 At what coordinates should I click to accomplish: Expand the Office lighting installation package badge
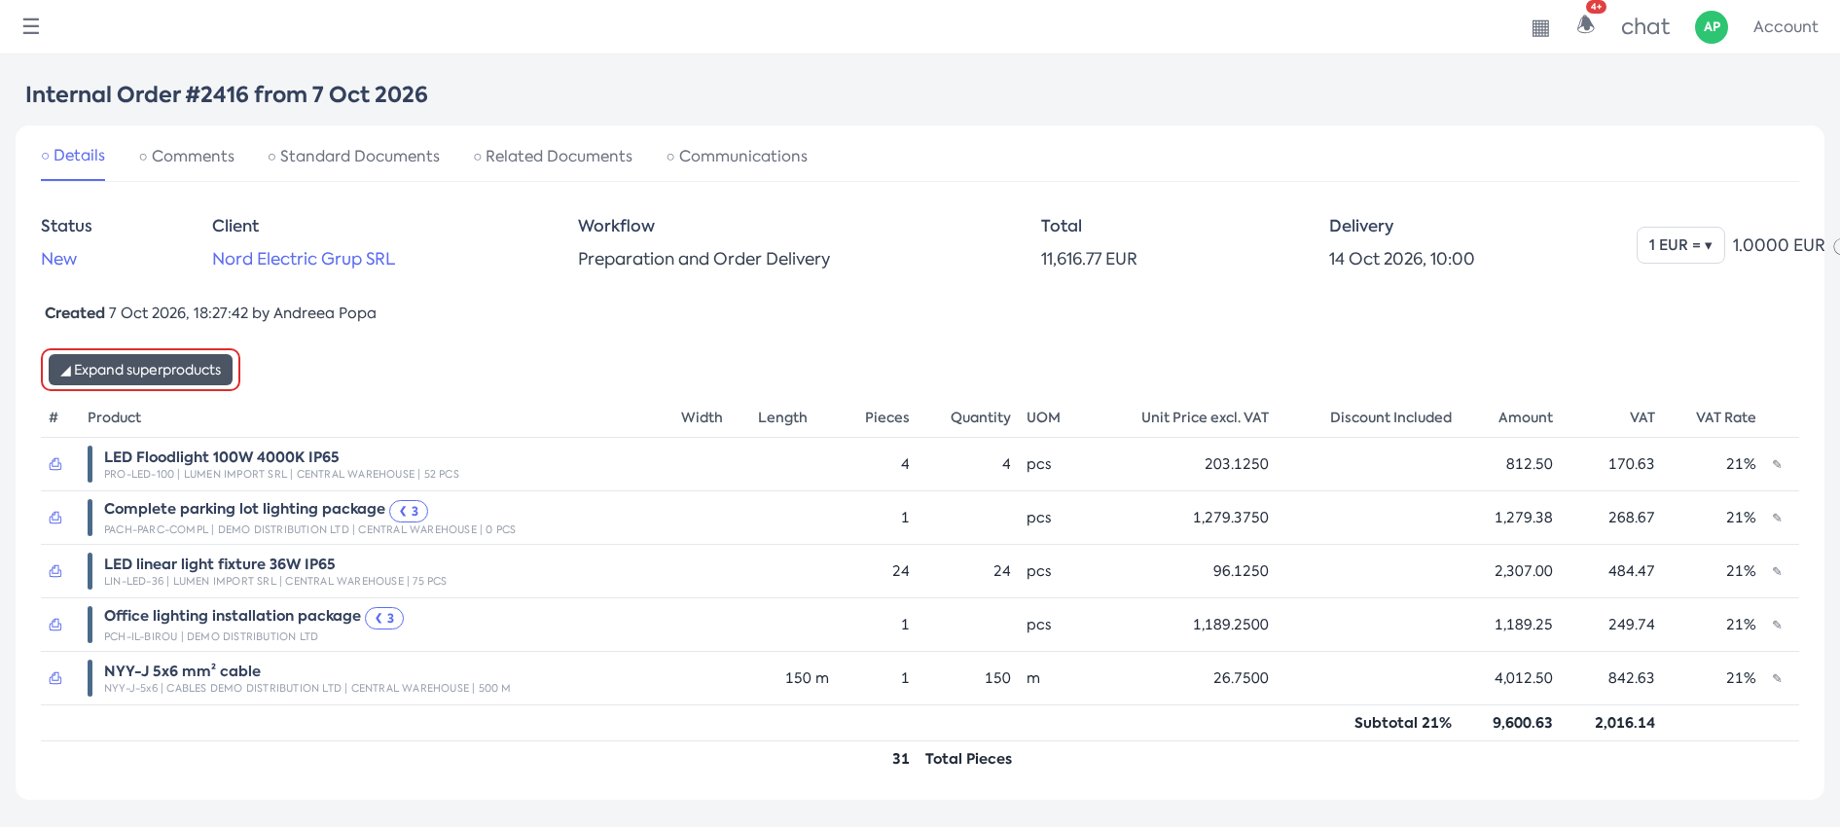tap(384, 618)
